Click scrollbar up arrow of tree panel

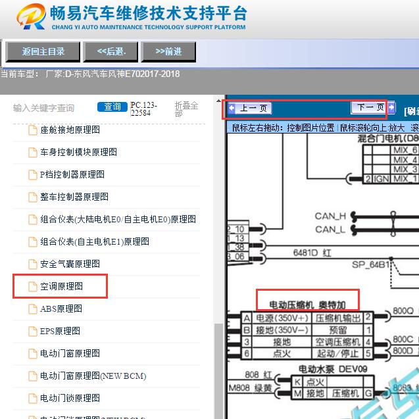pyautogui.click(x=219, y=101)
